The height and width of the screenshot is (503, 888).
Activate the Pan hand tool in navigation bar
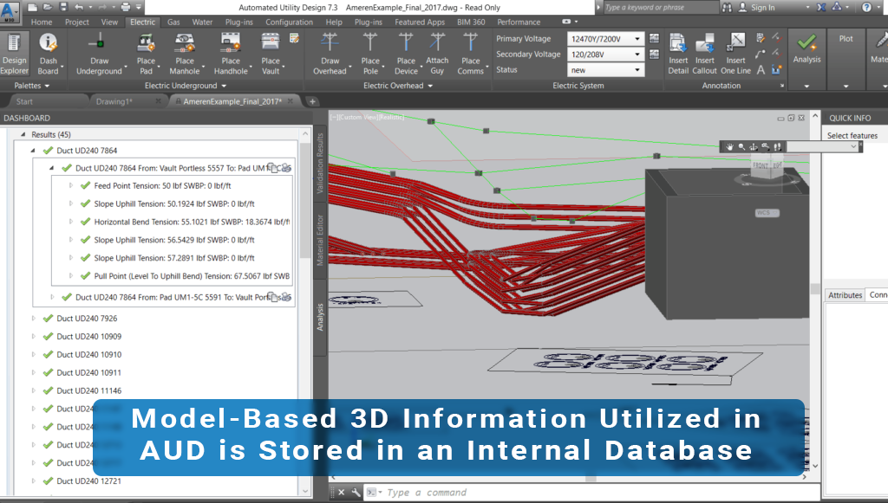coord(729,147)
